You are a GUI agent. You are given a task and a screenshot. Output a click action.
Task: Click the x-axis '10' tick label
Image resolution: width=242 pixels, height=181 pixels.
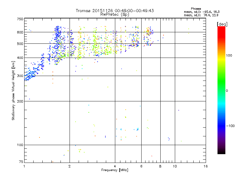click(x=175, y=166)
